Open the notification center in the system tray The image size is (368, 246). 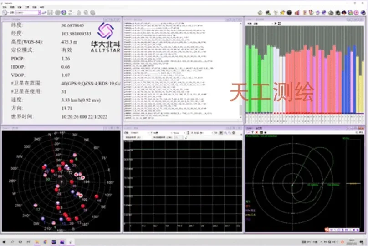(x=362, y=242)
